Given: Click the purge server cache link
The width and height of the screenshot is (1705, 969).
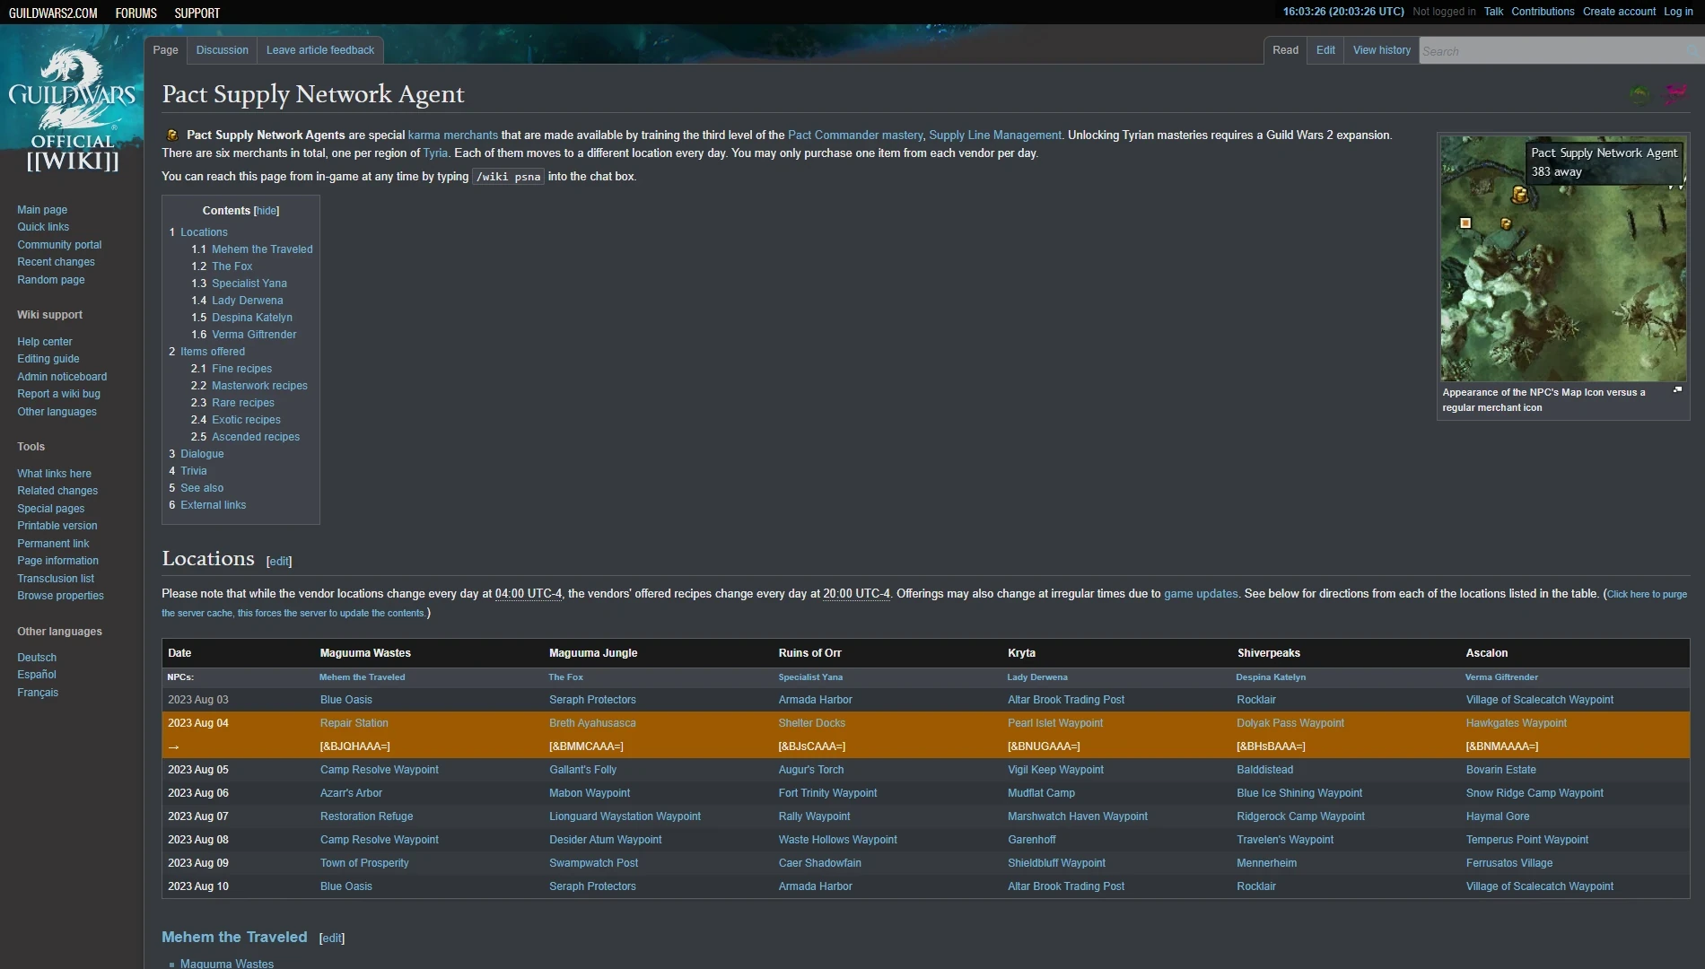Looking at the screenshot, I should pyautogui.click(x=924, y=604).
